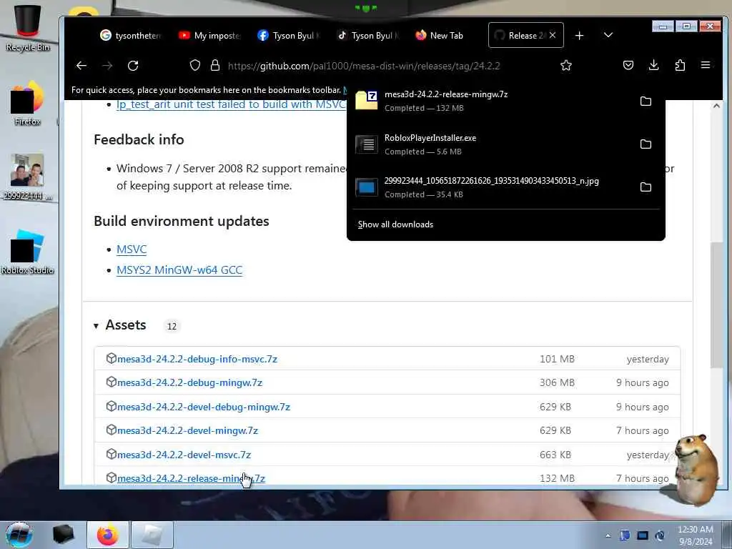Click the scrollbar up arrow

[x=716, y=106]
